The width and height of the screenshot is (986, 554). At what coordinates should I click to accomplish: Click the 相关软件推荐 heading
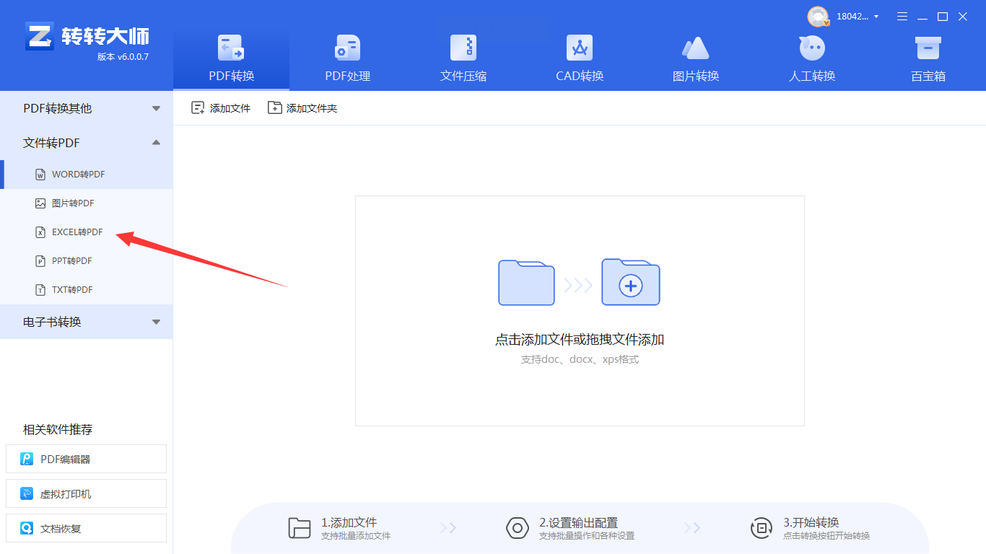[x=58, y=430]
